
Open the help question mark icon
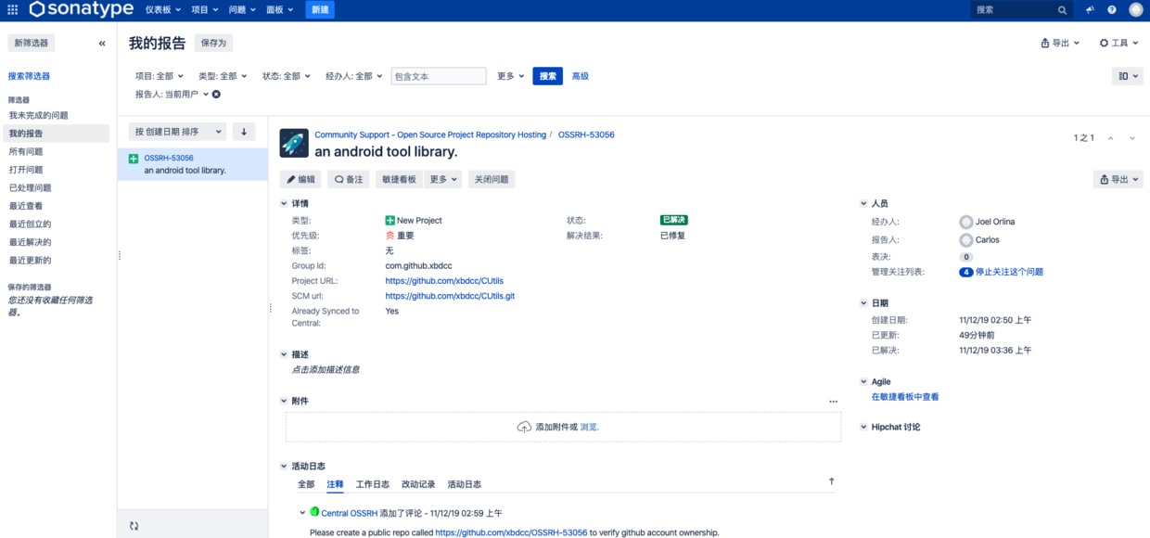coord(1112,10)
